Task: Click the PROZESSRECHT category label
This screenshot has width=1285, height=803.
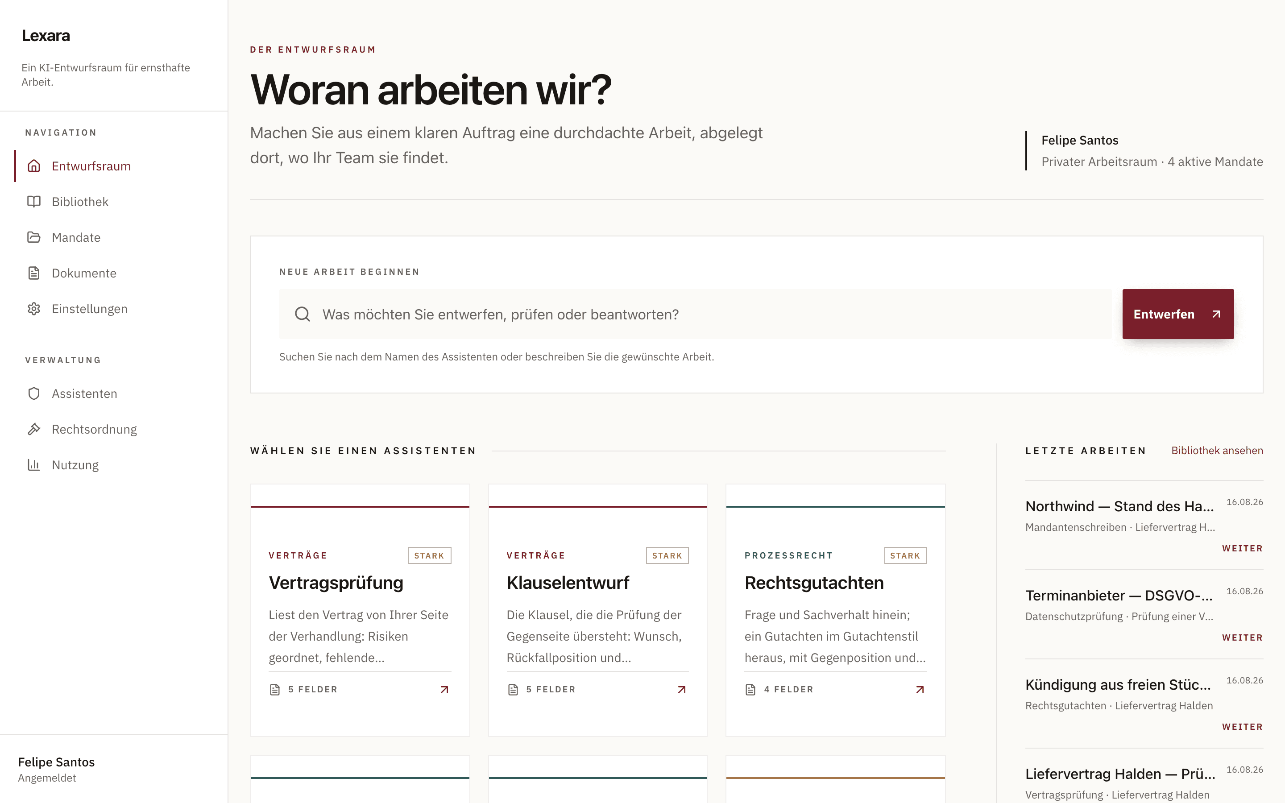Action: click(788, 555)
